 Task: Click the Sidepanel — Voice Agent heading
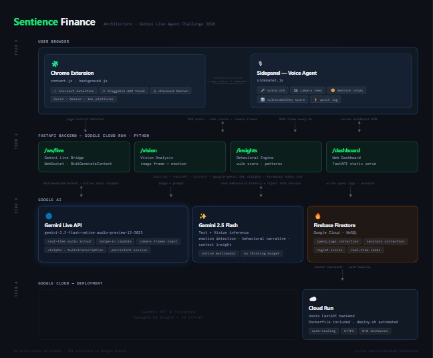coord(287,73)
